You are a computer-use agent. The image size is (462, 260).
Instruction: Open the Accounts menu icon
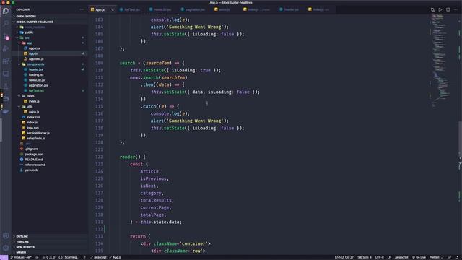coord(6,235)
